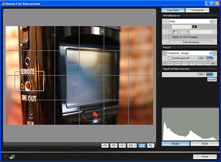Click the Test shooting button
Screen dimensions: 221x162
click(x=191, y=42)
